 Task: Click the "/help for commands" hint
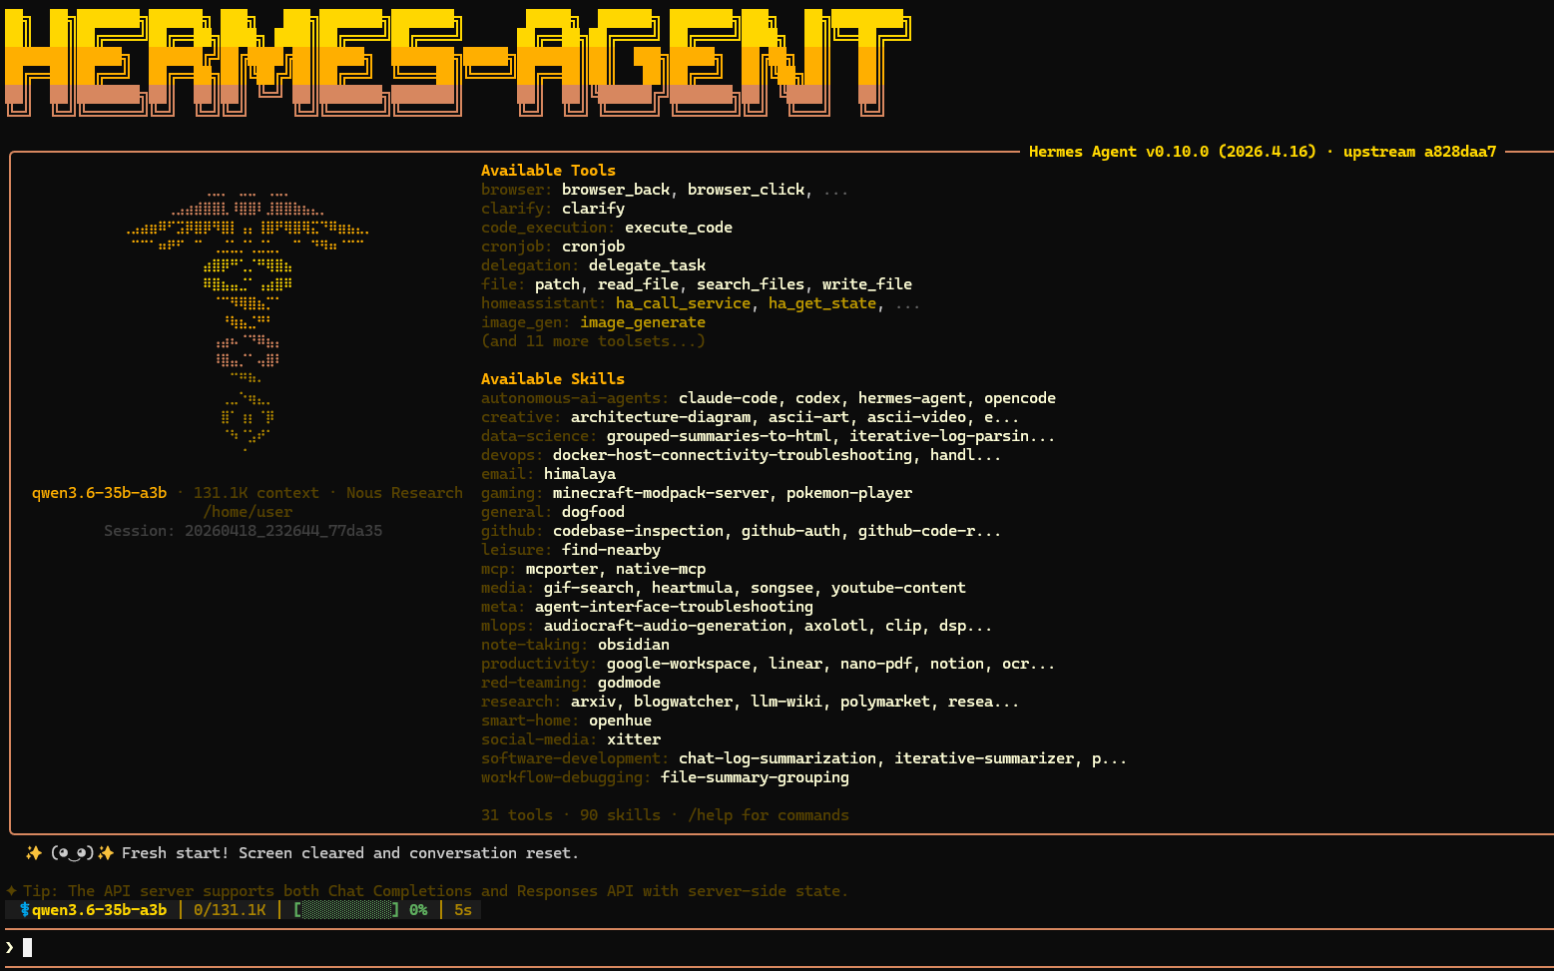[x=769, y=815]
